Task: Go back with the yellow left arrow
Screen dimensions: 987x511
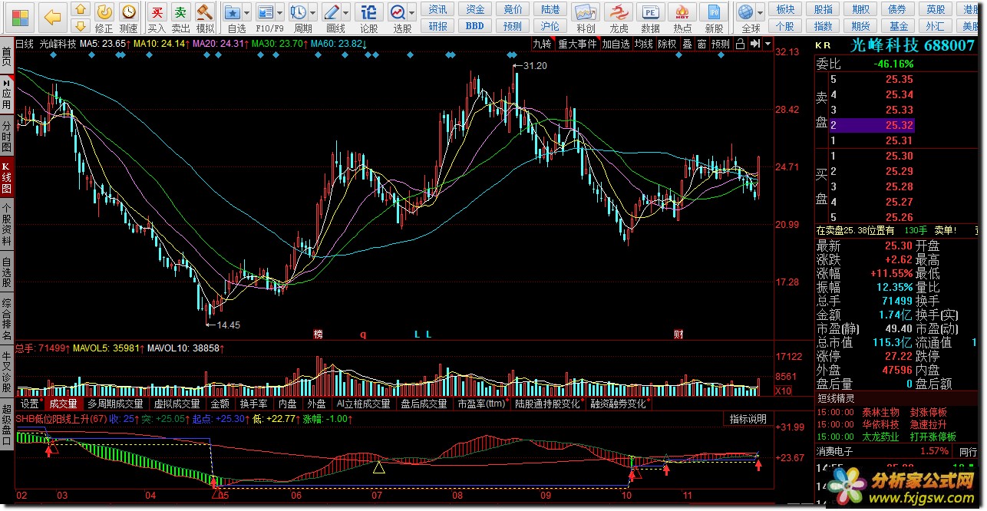Action: [x=52, y=16]
